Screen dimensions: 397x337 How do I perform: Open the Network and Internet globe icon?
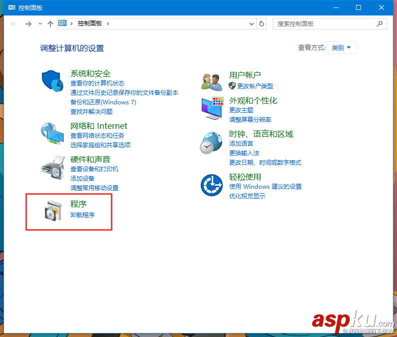52,133
